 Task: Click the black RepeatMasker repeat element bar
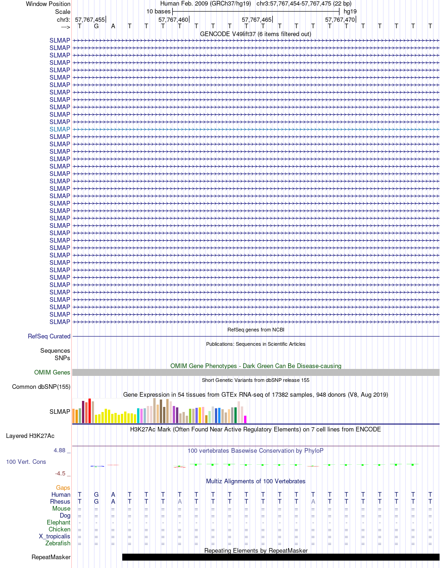(281, 557)
